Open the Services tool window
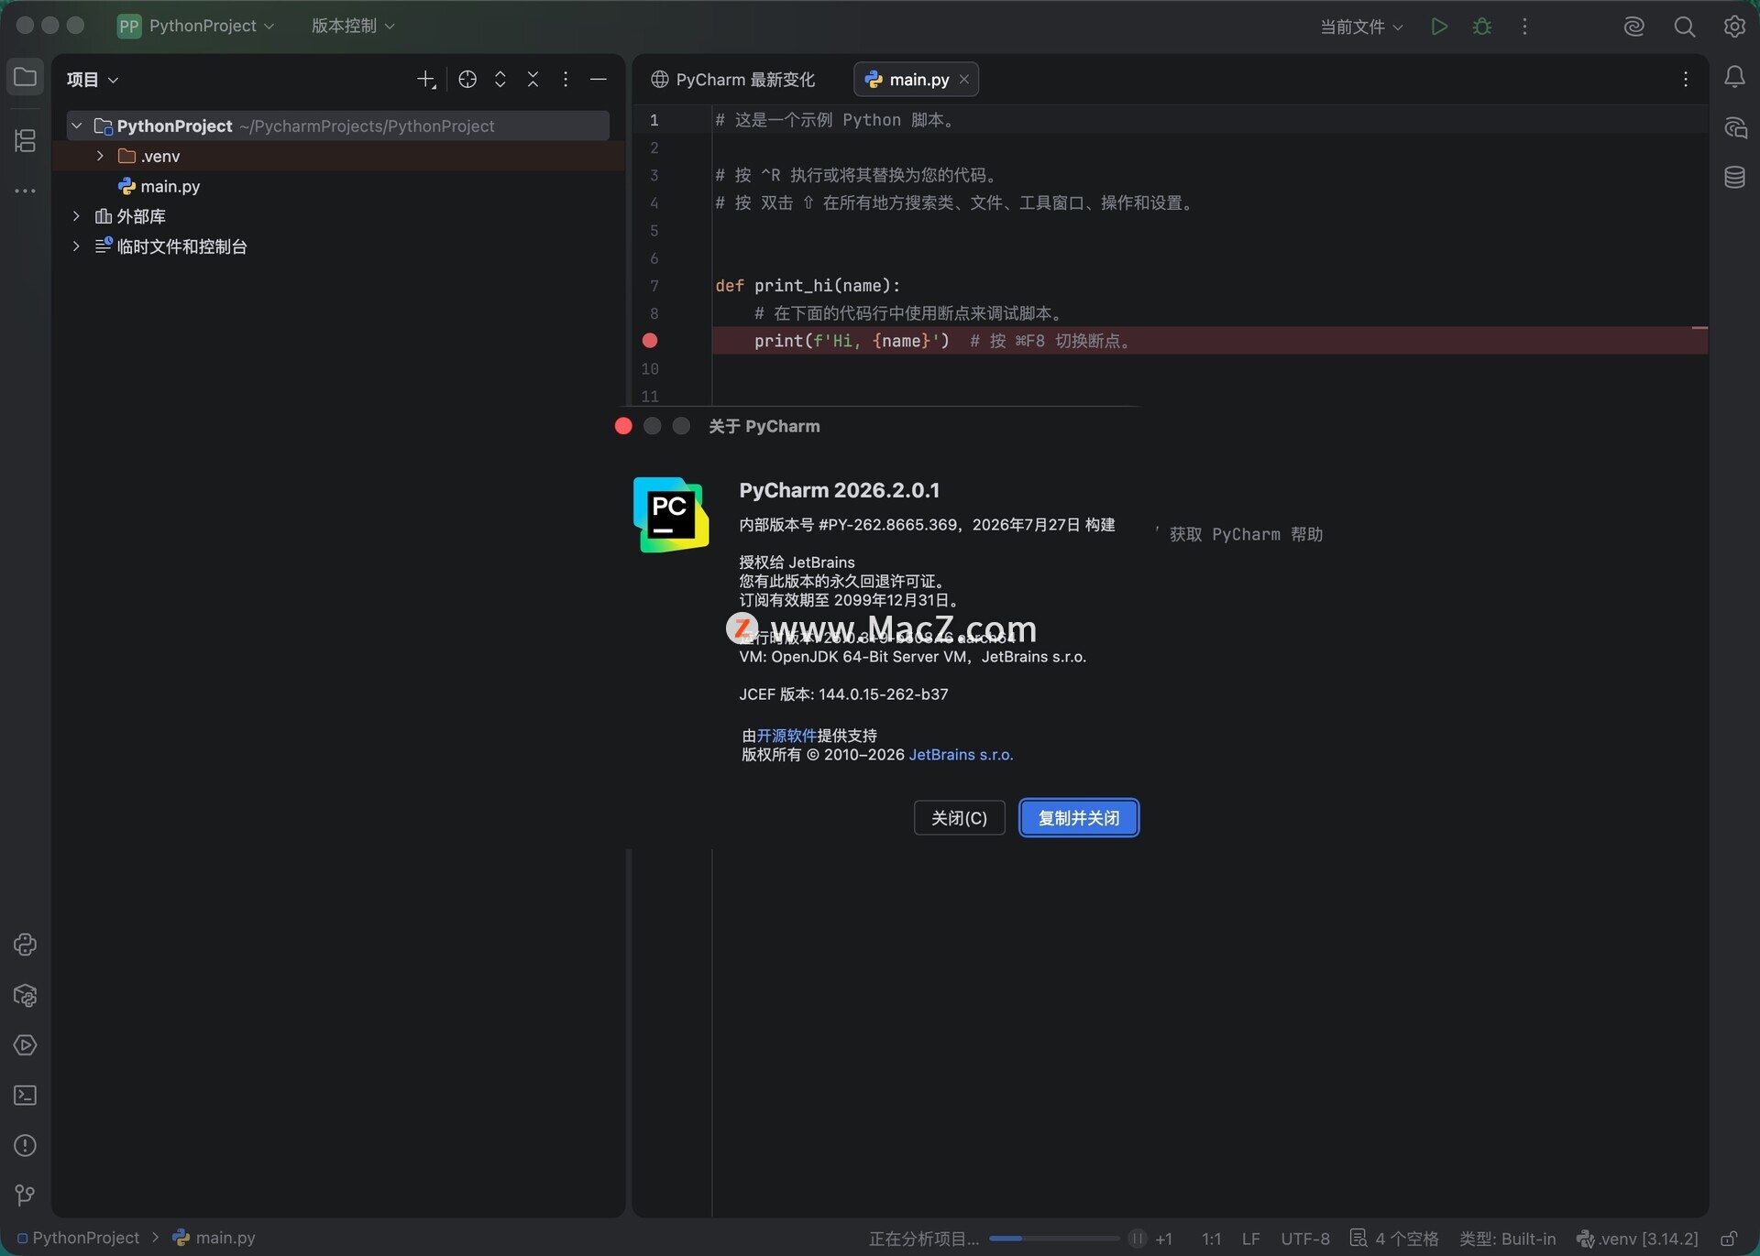The width and height of the screenshot is (1760, 1256). pos(25,1045)
